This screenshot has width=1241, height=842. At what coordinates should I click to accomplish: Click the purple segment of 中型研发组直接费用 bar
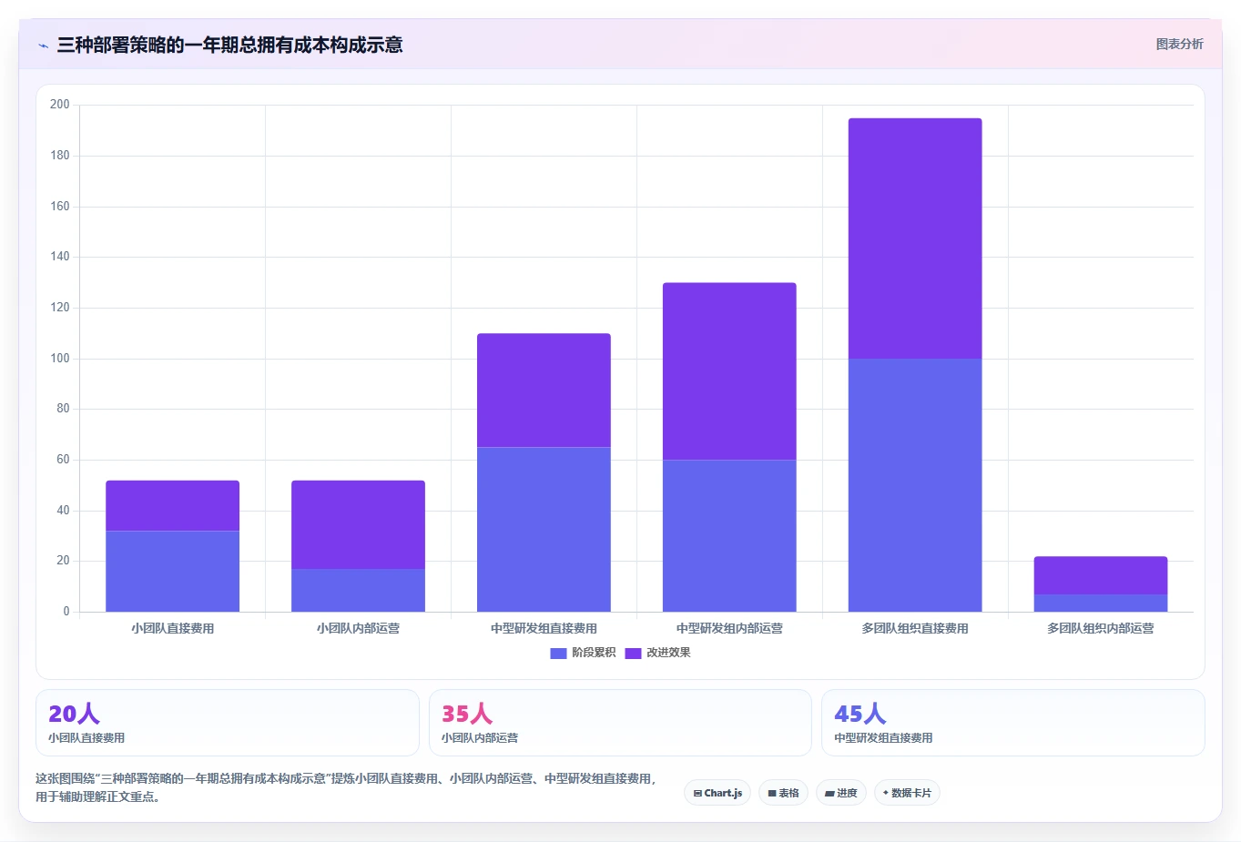coord(544,390)
